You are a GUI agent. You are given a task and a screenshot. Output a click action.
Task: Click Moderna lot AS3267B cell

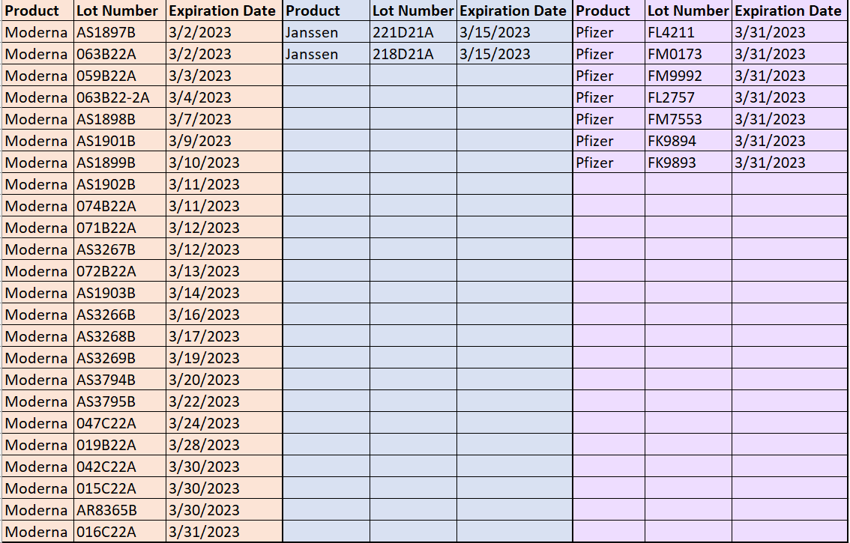click(120, 249)
